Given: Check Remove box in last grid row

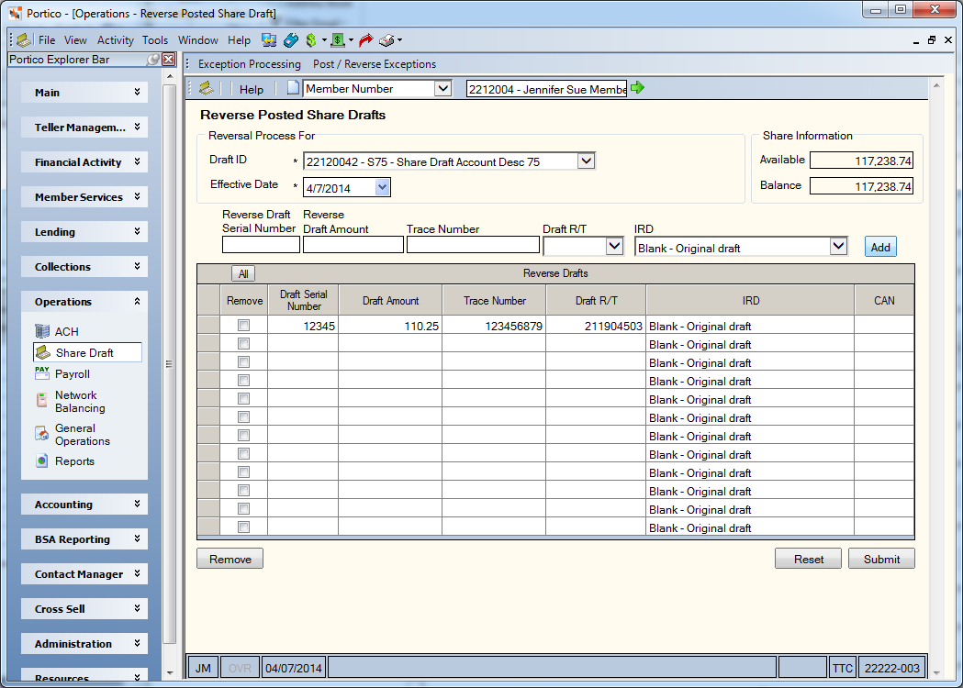Looking at the screenshot, I should pyautogui.click(x=244, y=527).
